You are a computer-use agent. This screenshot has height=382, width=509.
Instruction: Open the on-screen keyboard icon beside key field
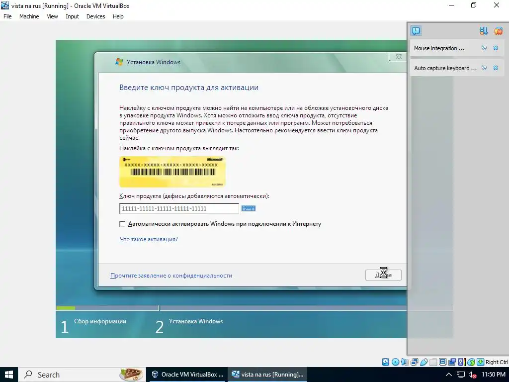point(249,208)
